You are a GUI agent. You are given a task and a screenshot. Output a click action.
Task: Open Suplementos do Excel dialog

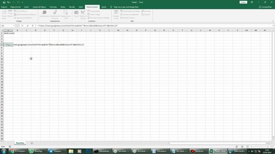coord(55,15)
